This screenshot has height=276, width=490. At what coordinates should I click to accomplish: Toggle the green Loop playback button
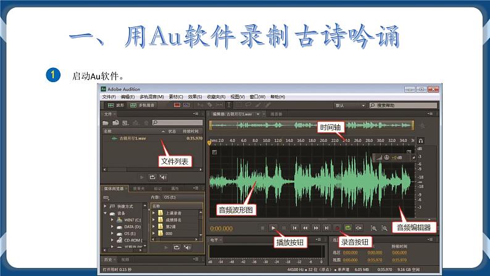[x=348, y=228]
